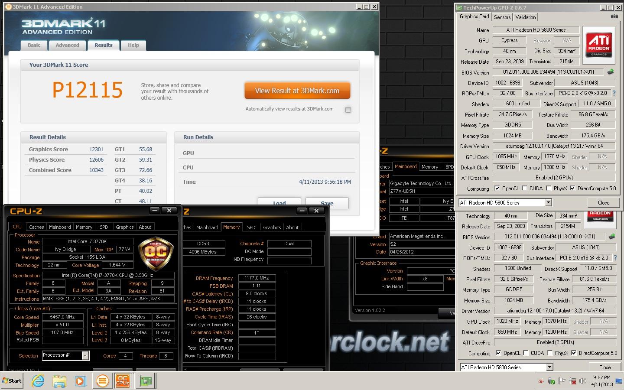
Task: Open Windows Explorer folder icon on taskbar
Action: [59, 381]
